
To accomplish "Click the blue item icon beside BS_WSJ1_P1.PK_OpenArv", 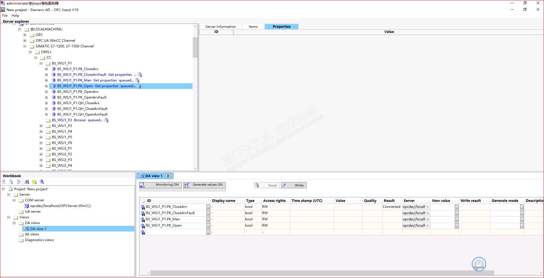I will [x=54, y=92].
